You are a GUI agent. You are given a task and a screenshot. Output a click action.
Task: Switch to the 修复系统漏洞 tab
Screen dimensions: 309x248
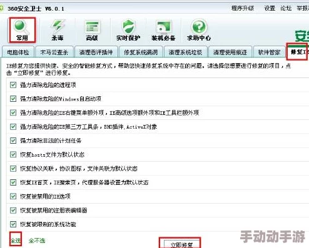click(x=141, y=52)
